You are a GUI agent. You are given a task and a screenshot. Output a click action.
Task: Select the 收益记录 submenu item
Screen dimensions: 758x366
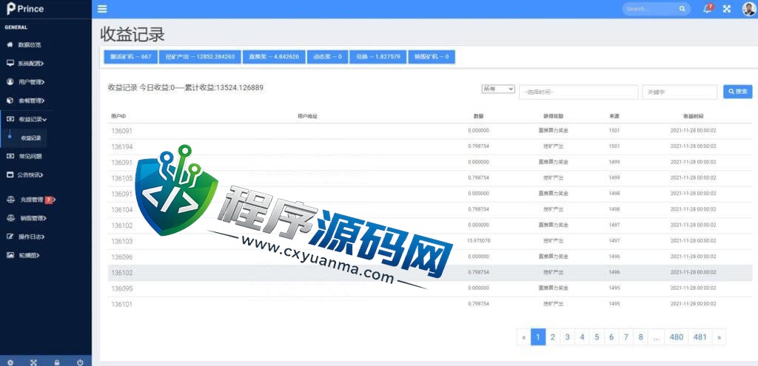[31, 138]
